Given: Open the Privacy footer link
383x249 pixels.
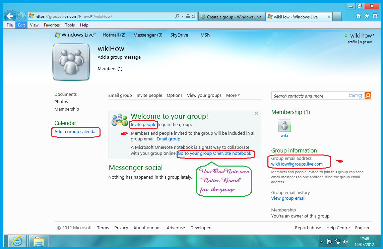Looking at the screenshot, I should pos(121,228).
